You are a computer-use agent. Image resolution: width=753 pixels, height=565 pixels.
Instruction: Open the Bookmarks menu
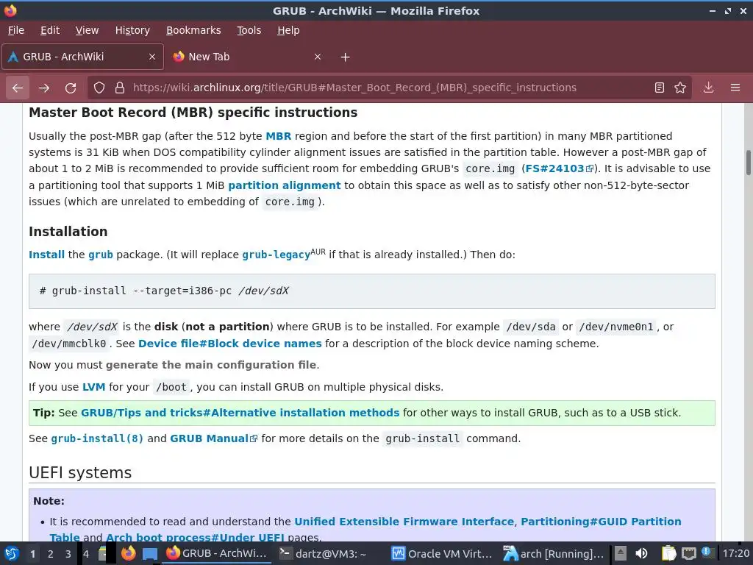(193, 30)
